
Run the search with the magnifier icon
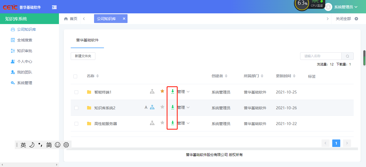click(x=347, y=56)
